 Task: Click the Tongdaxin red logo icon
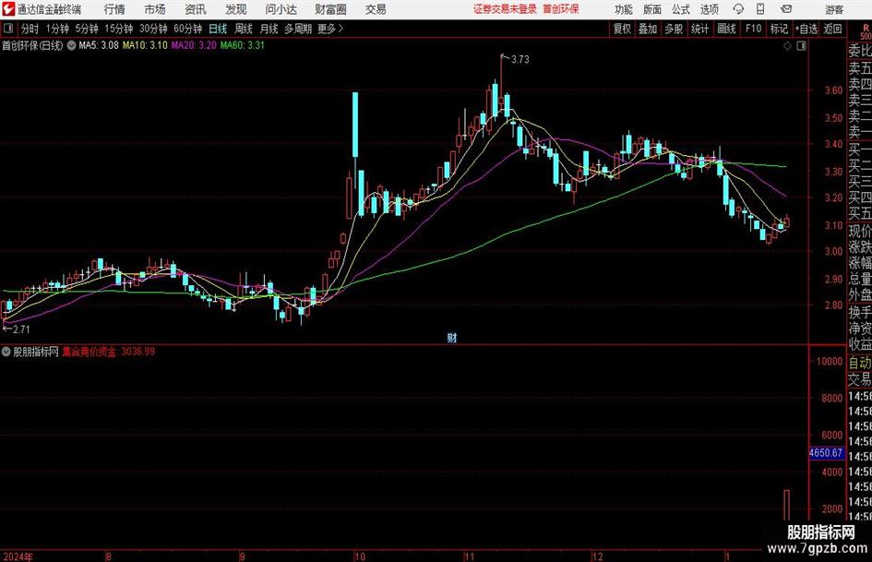point(8,9)
